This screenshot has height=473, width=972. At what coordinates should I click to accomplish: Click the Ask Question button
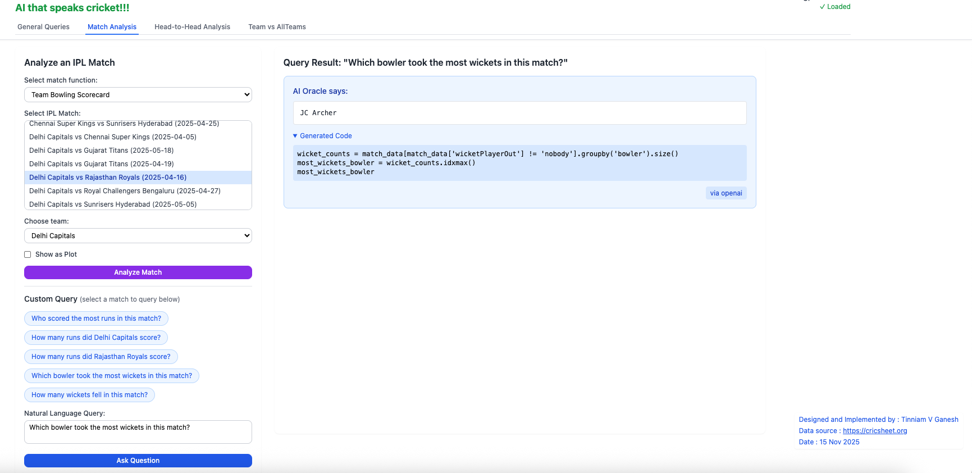(138, 461)
